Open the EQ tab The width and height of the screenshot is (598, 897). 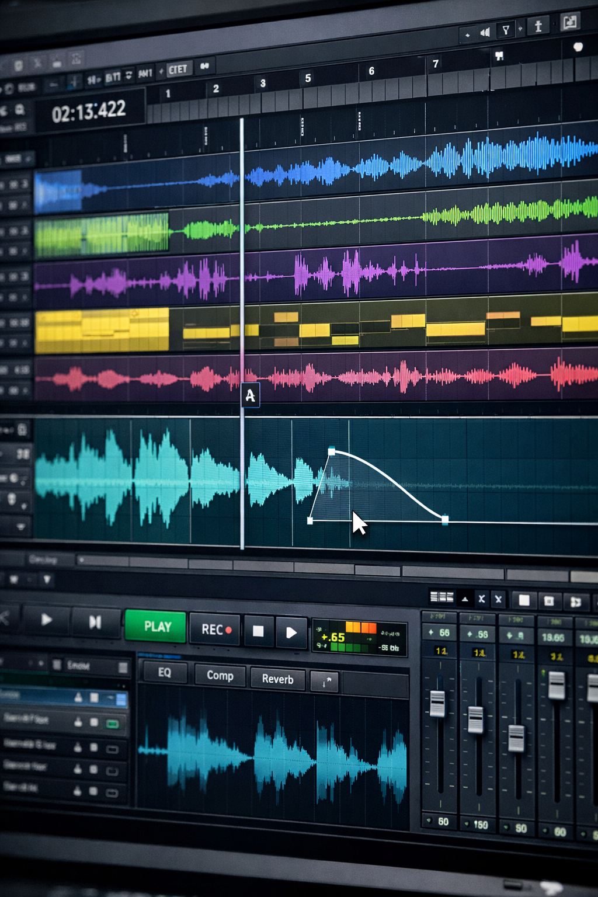(x=165, y=673)
